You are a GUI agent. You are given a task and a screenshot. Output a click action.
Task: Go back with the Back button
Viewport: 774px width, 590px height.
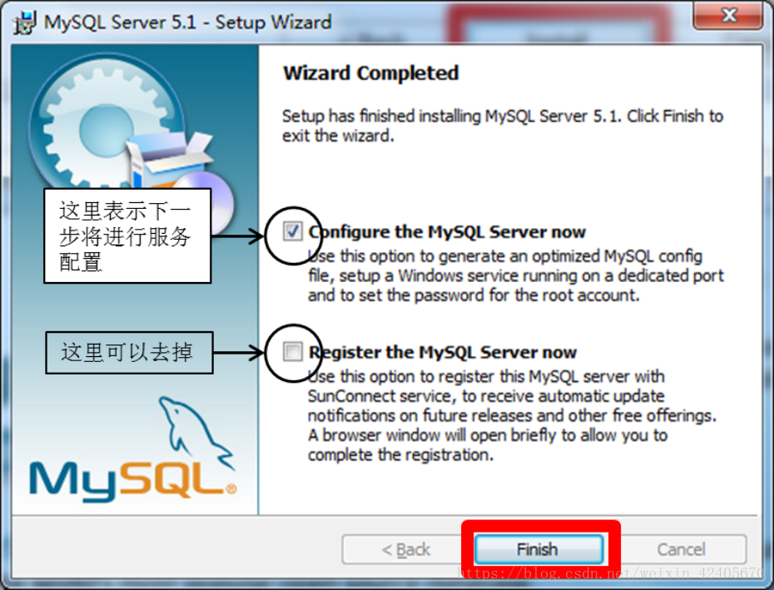(406, 549)
